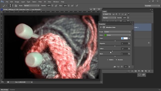Screen dimensions: 161x91
Task: Expand the layer Opacity slider arrow
Action: tap(128, 18)
